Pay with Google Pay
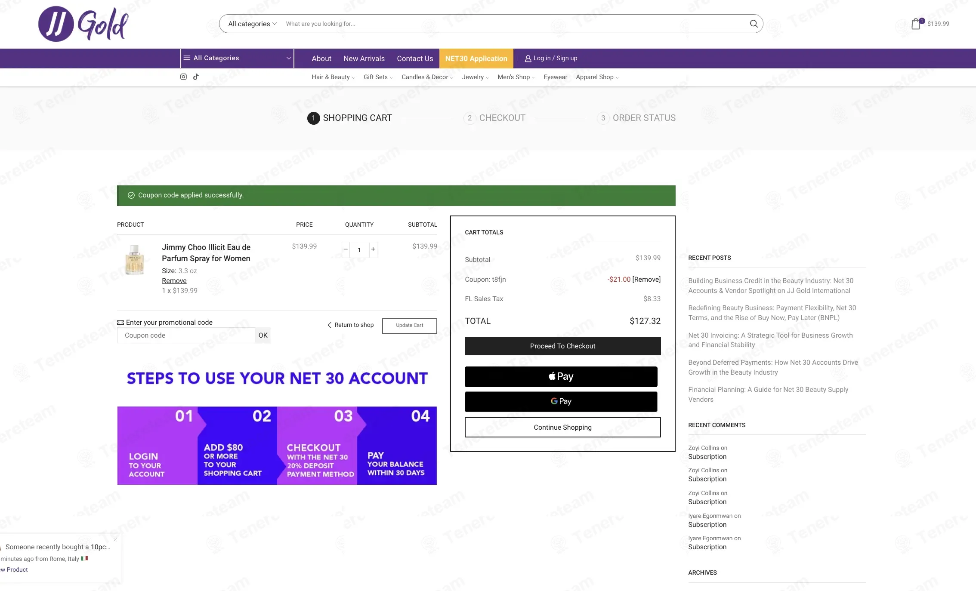976x591 pixels. 561,401
